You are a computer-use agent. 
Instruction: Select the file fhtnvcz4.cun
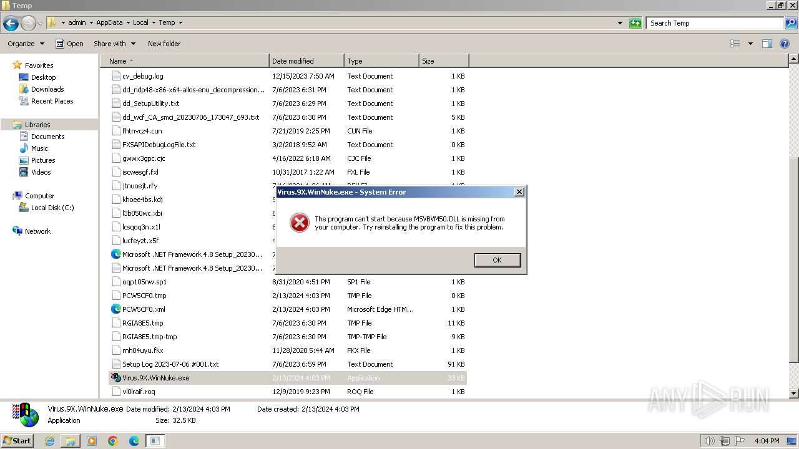pyautogui.click(x=142, y=131)
